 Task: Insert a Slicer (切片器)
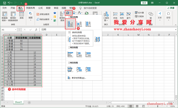click(139, 13)
